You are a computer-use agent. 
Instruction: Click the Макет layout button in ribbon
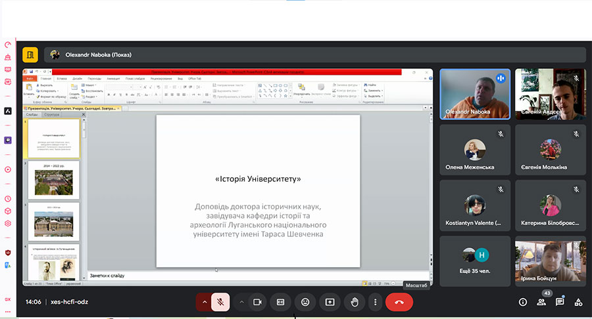91,85
